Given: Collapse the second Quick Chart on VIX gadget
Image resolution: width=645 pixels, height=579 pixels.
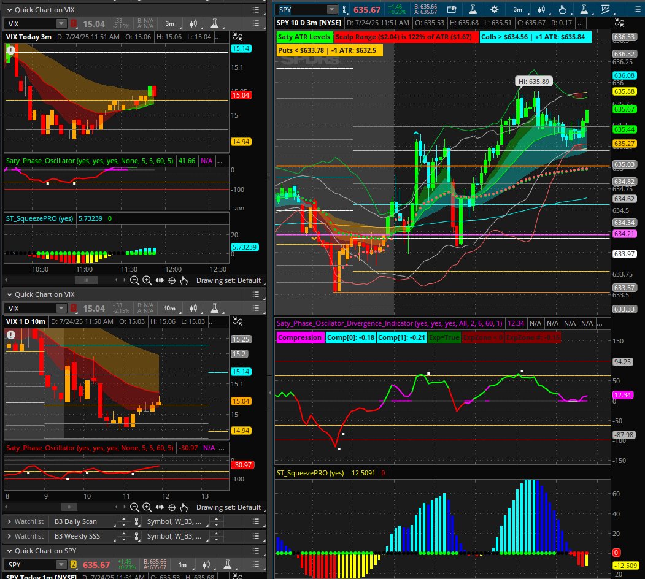Looking at the screenshot, I should [x=9, y=294].
